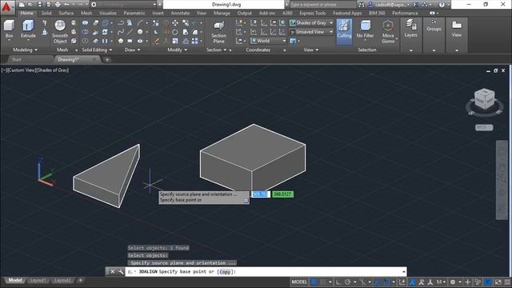The width and height of the screenshot is (512, 288).
Task: Toggle snap mode in status bar
Action: point(322,282)
